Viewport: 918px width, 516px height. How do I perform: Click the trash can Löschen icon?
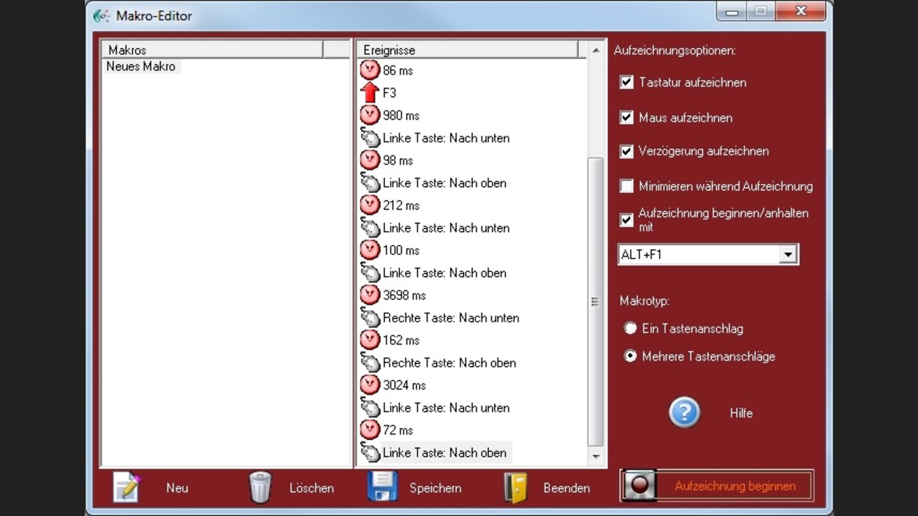(x=260, y=488)
